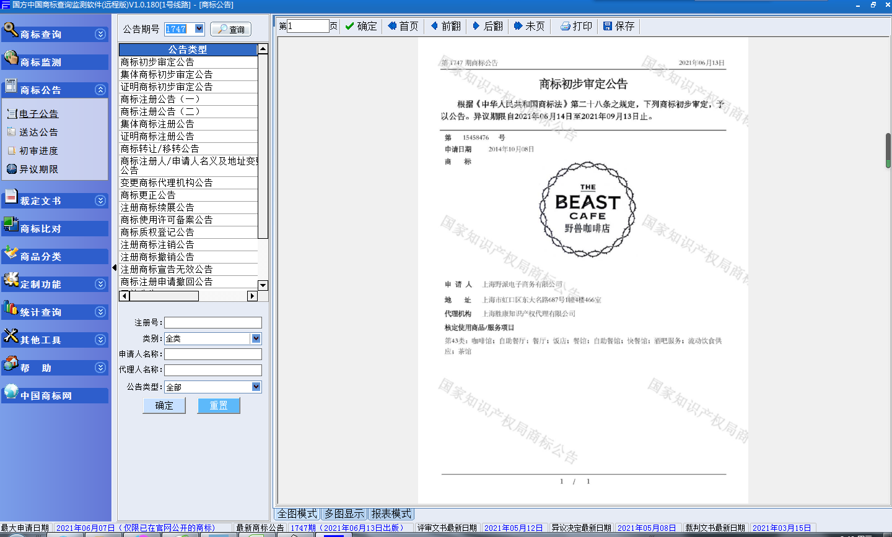The width and height of the screenshot is (892, 537).
Task: Click the 查询 search button
Action: pyautogui.click(x=230, y=29)
